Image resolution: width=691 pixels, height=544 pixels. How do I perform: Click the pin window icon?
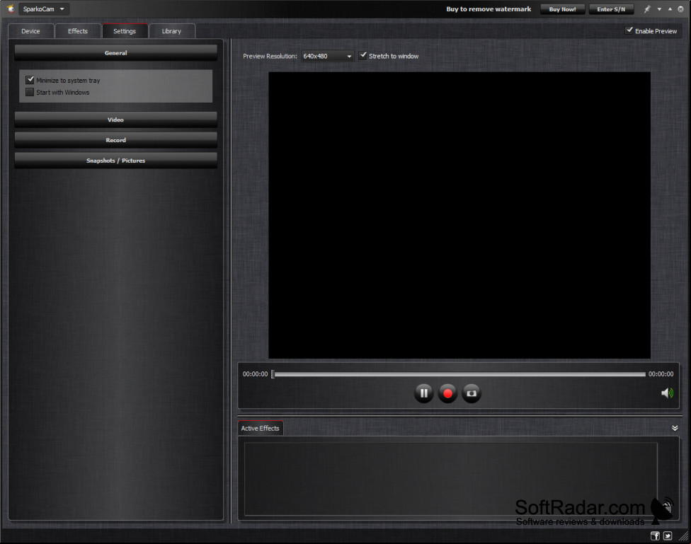pyautogui.click(x=647, y=8)
